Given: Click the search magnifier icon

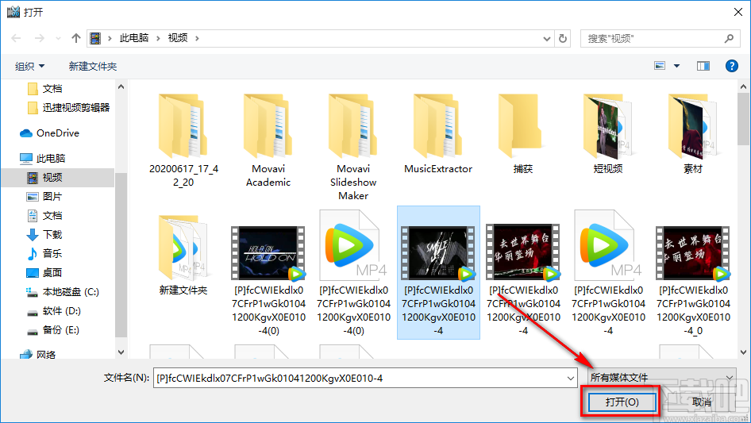Looking at the screenshot, I should 729,38.
